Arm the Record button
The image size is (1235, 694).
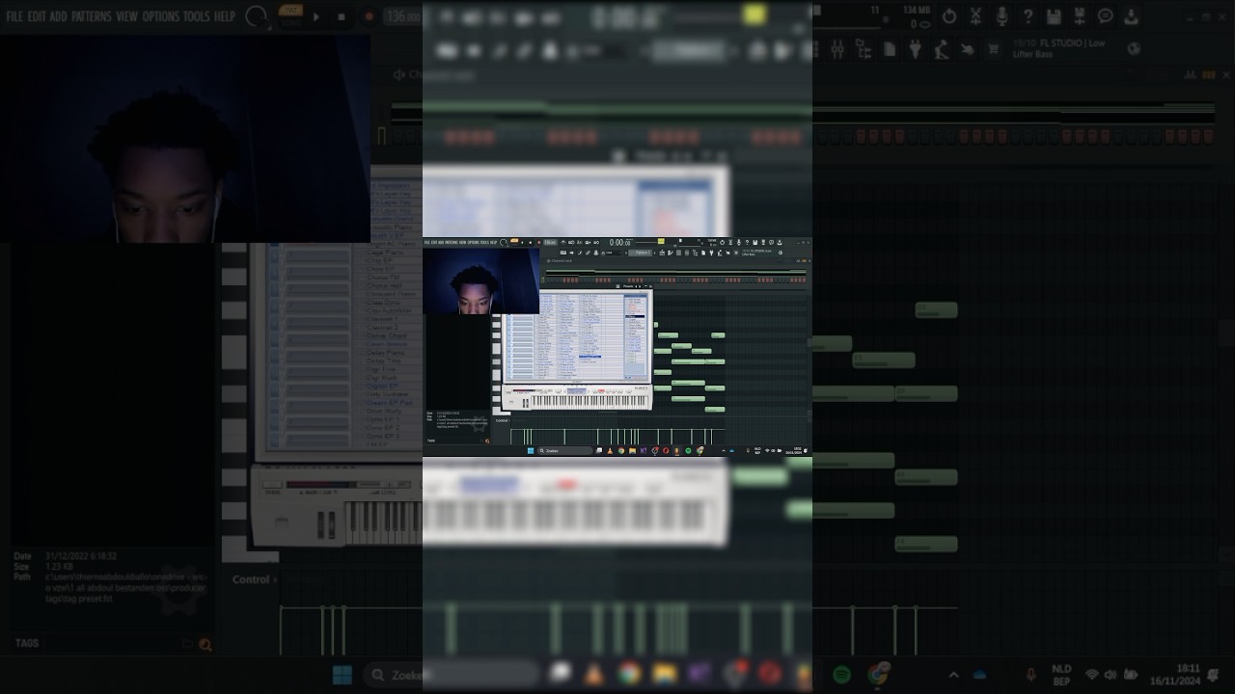click(368, 16)
